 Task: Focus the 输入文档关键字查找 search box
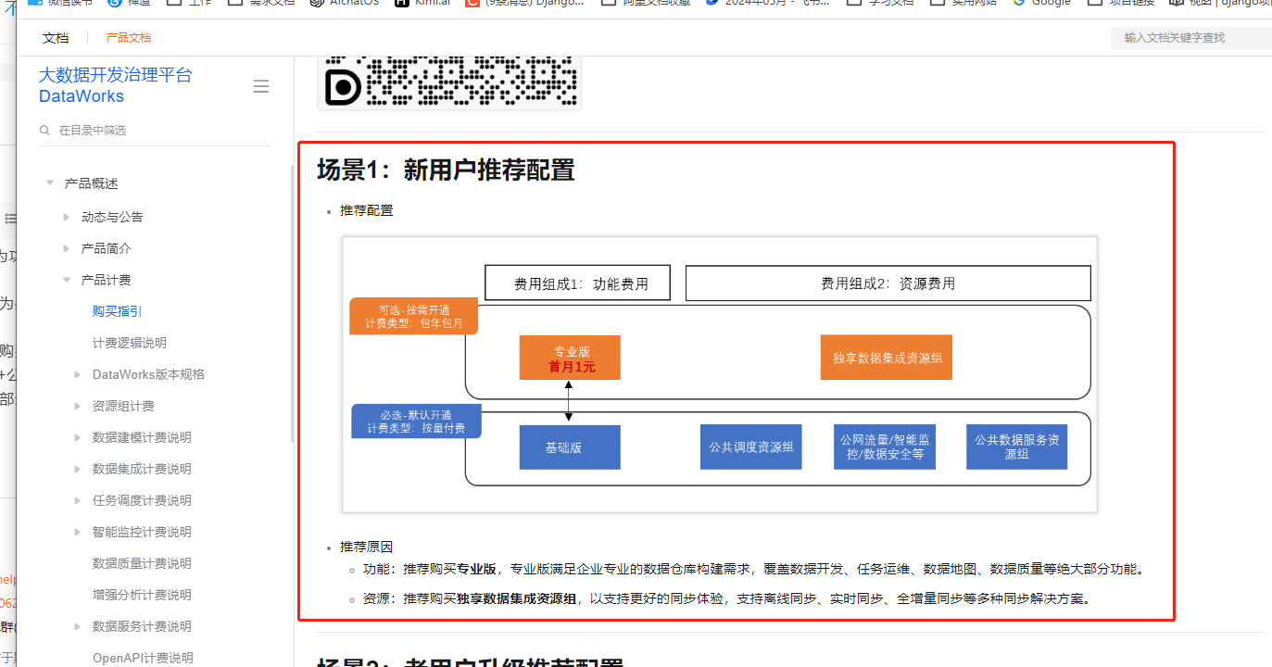pyautogui.click(x=1190, y=38)
